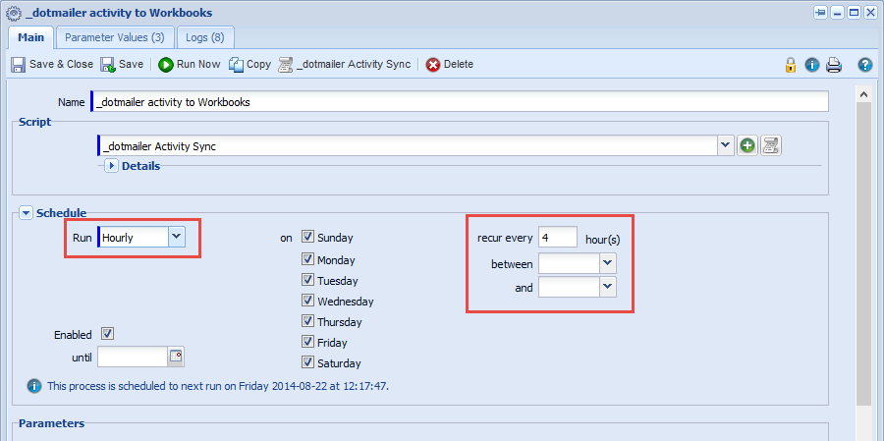Viewport: 884px width, 441px height.
Task: Open the calendar picker for the until date
Action: (x=176, y=357)
